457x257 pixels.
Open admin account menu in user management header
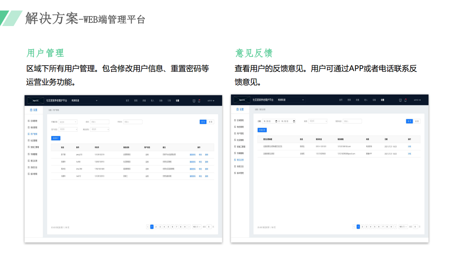(211, 101)
